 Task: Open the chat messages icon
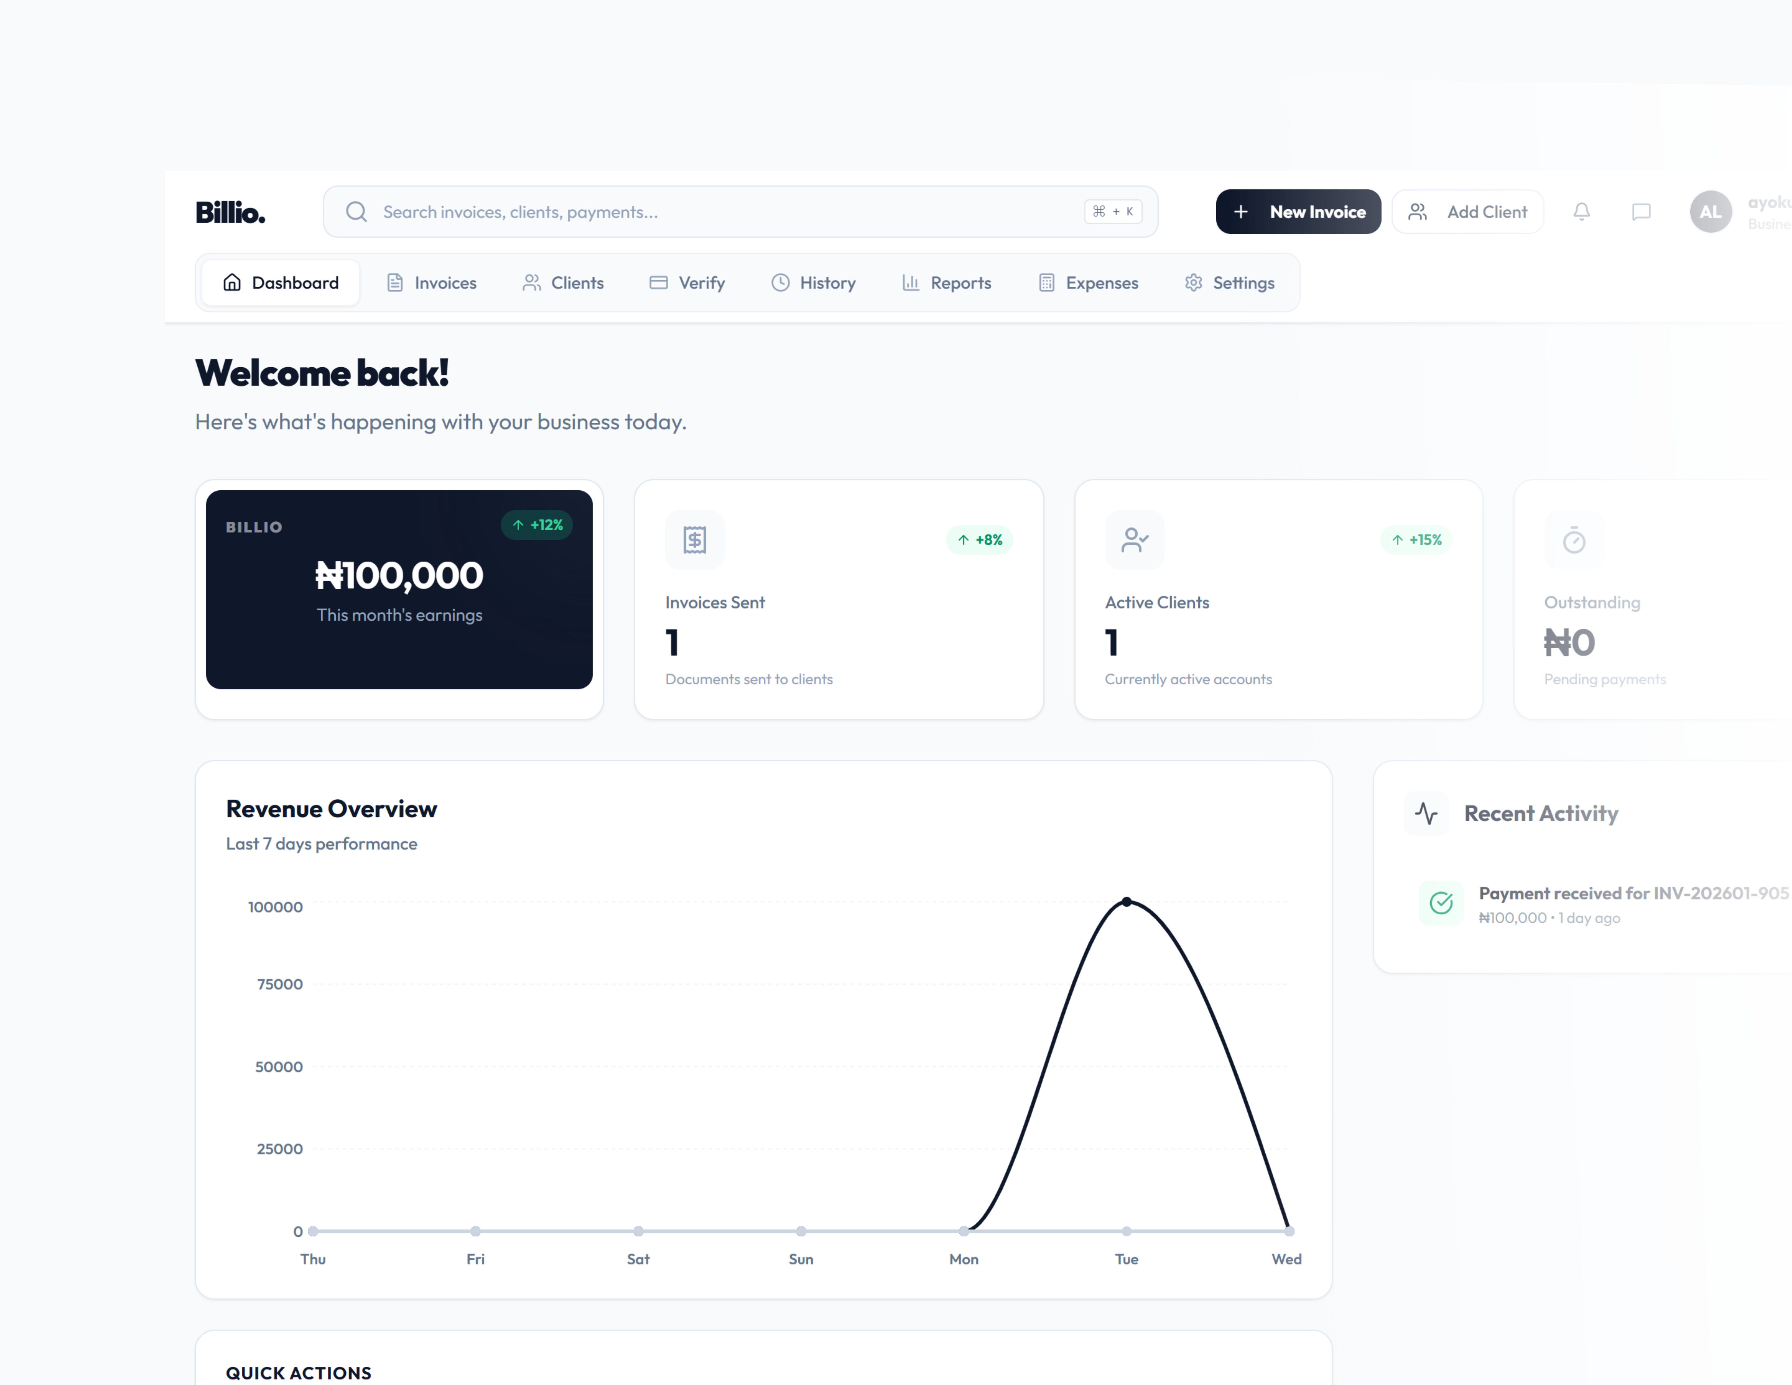point(1641,211)
